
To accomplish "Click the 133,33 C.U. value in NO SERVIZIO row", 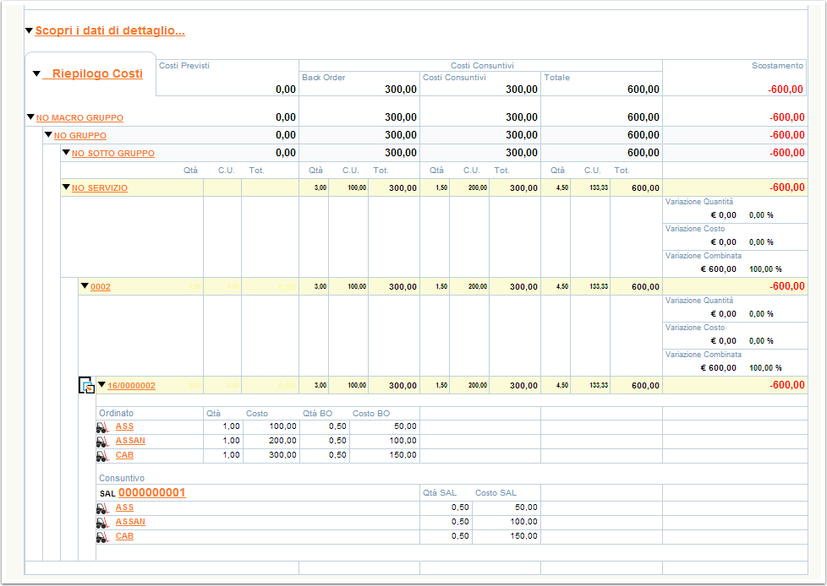I will click(x=599, y=188).
